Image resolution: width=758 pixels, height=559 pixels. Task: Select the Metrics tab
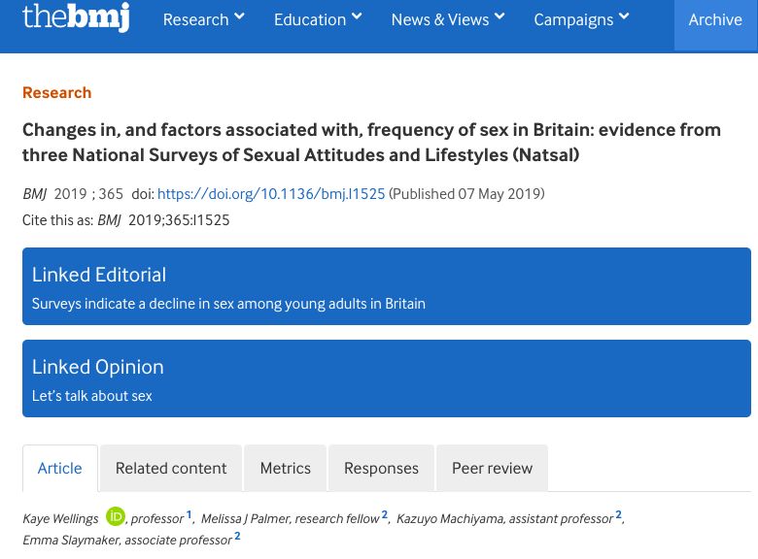click(x=285, y=468)
